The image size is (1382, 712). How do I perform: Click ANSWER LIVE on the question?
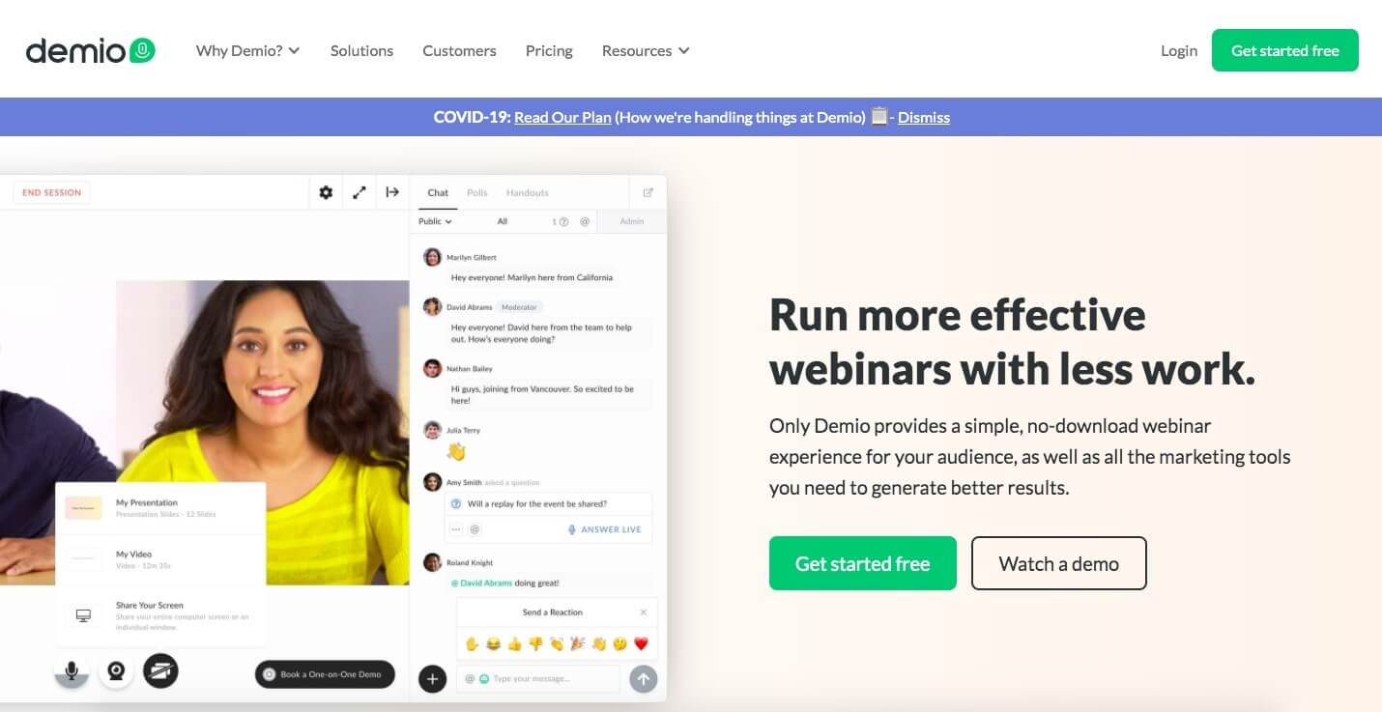pos(605,529)
